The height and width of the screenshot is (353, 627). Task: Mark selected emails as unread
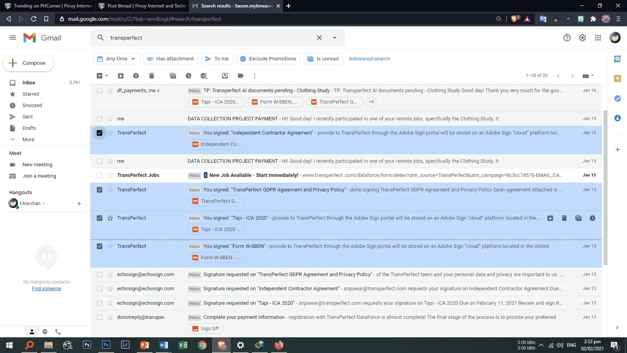[x=173, y=76]
